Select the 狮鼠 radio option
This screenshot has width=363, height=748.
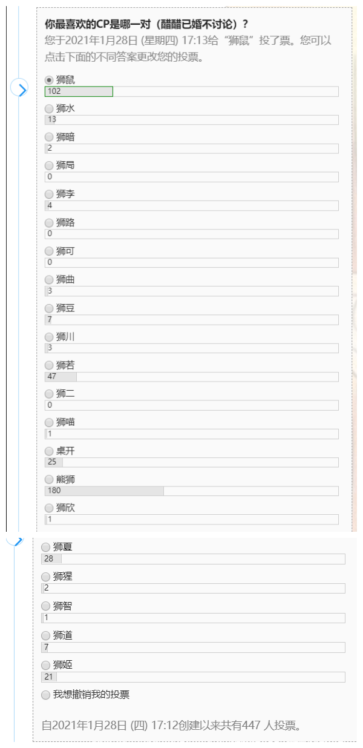49,80
